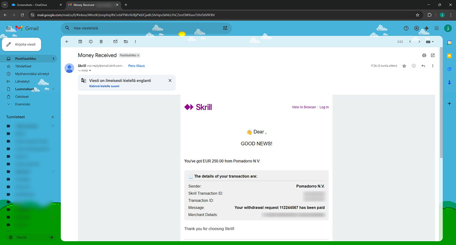456x245 pixels.
Task: Remove the Postilaatikko label from email
Action: 138,55
